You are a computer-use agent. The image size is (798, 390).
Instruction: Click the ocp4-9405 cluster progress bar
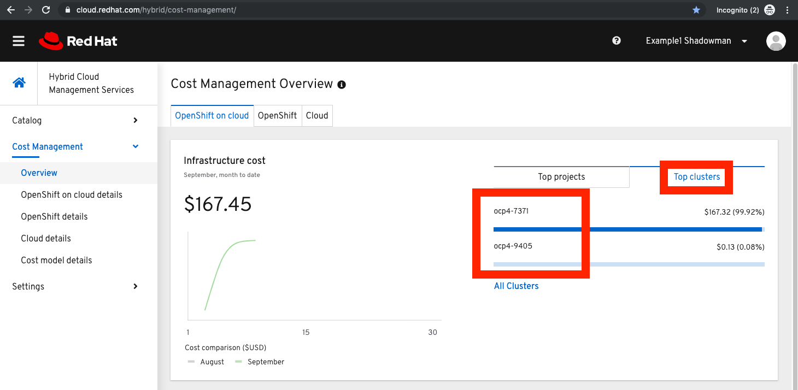pyautogui.click(x=629, y=264)
